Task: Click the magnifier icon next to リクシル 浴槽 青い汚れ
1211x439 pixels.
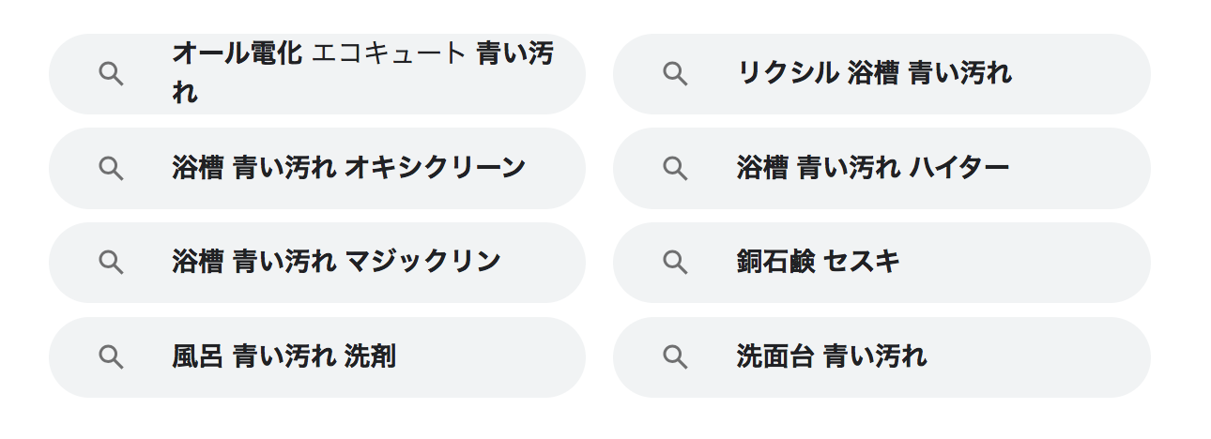Action: pyautogui.click(x=675, y=74)
